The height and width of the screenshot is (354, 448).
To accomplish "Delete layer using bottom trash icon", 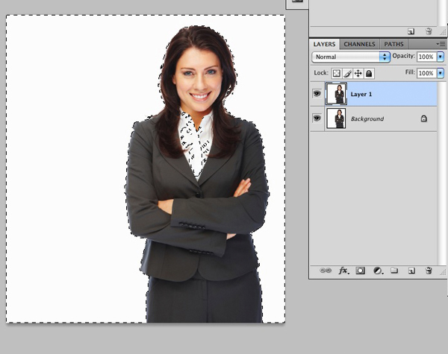I will tap(429, 271).
